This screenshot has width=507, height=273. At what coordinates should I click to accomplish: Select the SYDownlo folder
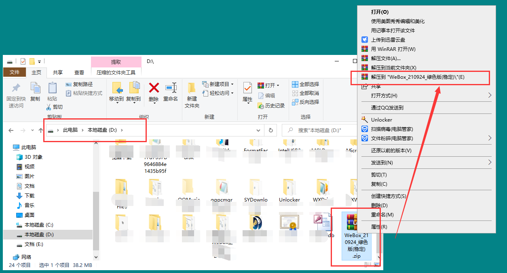point(256,191)
